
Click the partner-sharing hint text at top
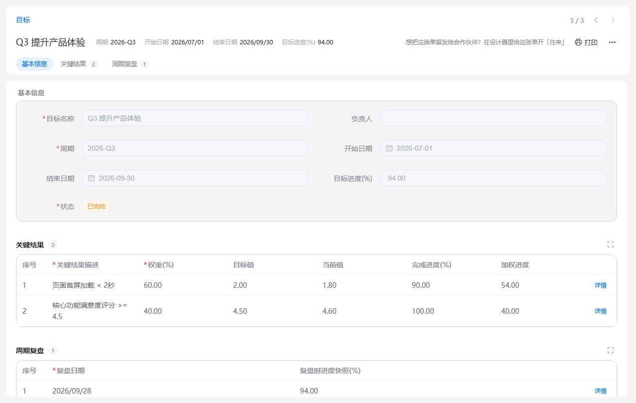(x=485, y=42)
